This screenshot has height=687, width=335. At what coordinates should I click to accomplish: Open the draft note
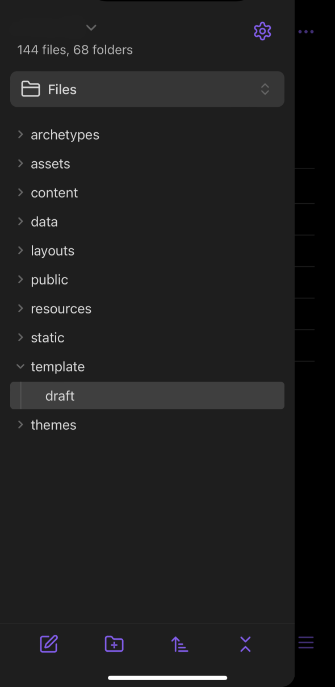pos(147,396)
